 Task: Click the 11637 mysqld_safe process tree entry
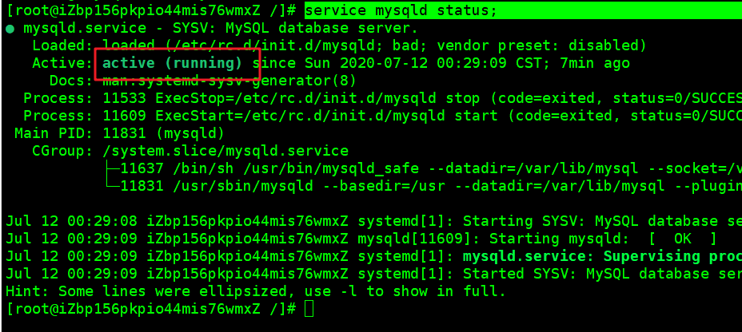coord(424,168)
